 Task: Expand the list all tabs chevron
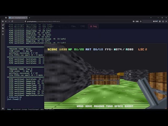151,18
